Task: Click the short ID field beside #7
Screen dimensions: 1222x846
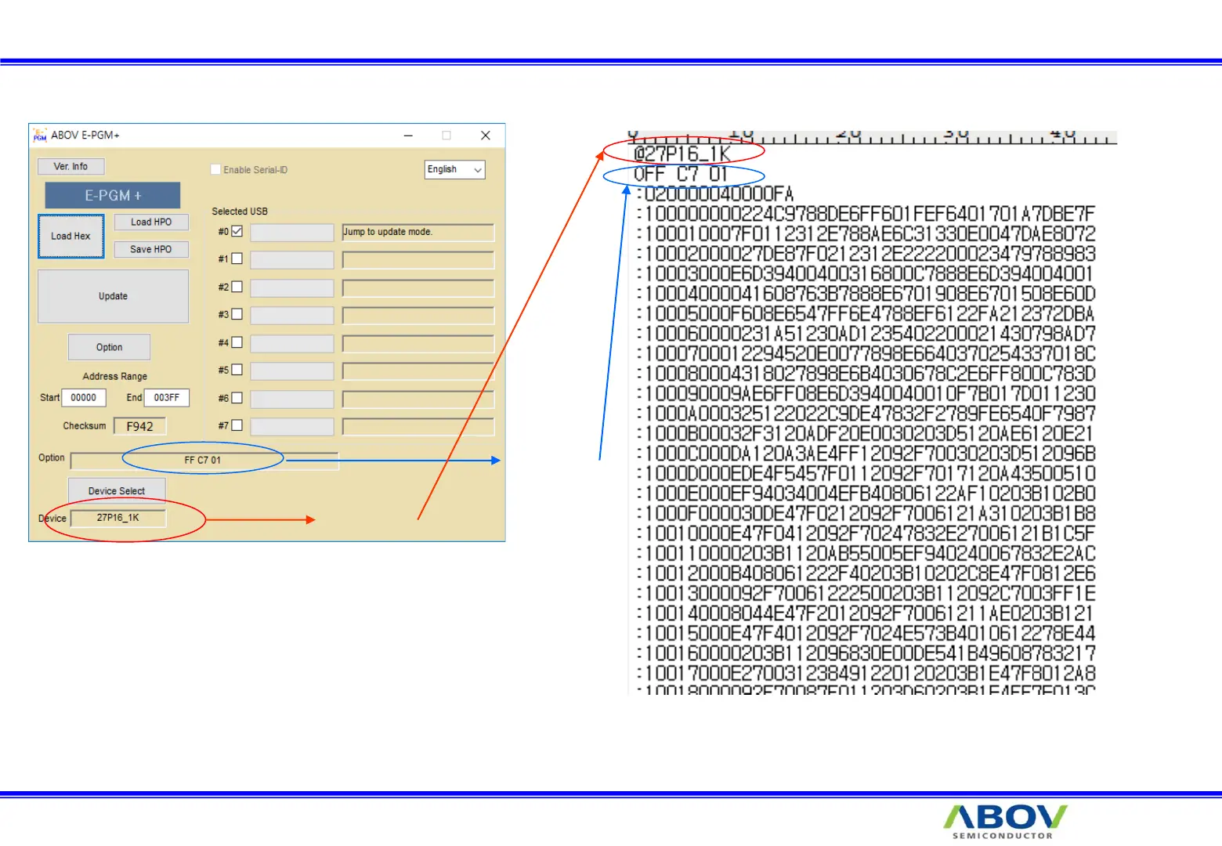Action: (292, 426)
